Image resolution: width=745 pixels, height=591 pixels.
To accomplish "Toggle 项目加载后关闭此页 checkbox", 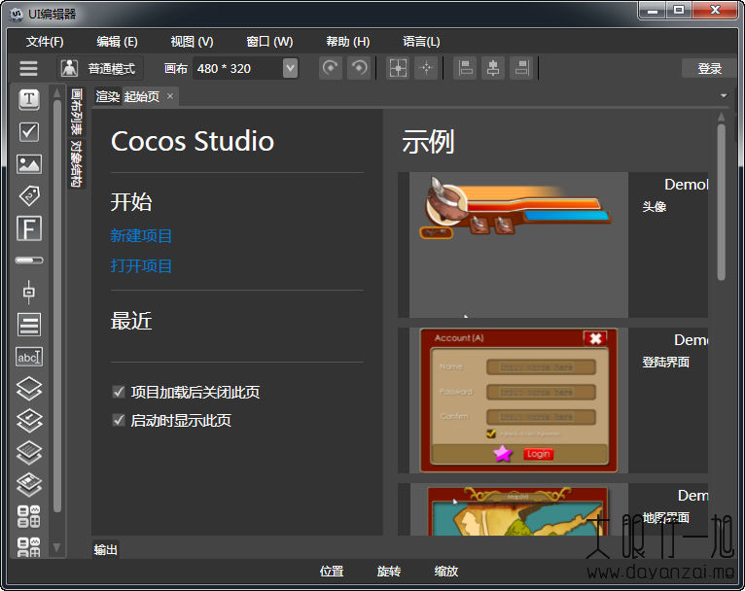I will click(119, 393).
